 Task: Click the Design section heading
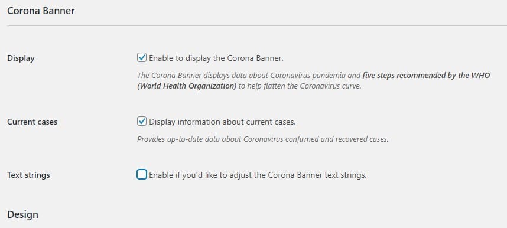tap(22, 214)
